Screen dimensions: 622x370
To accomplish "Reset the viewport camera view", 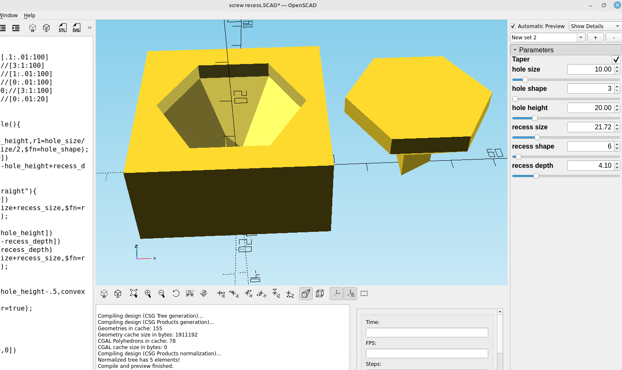I will tap(176, 293).
